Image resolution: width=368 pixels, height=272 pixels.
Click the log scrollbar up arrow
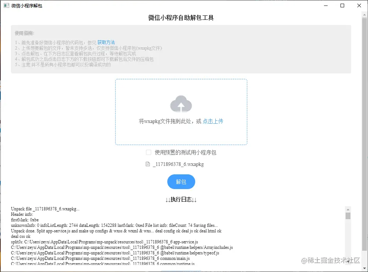pyautogui.click(x=348, y=209)
